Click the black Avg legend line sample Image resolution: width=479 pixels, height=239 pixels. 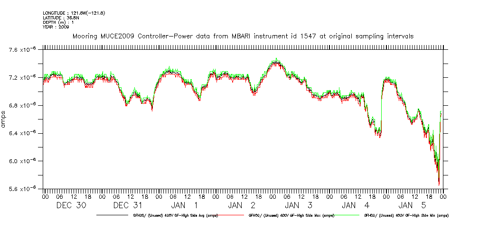[114, 215]
